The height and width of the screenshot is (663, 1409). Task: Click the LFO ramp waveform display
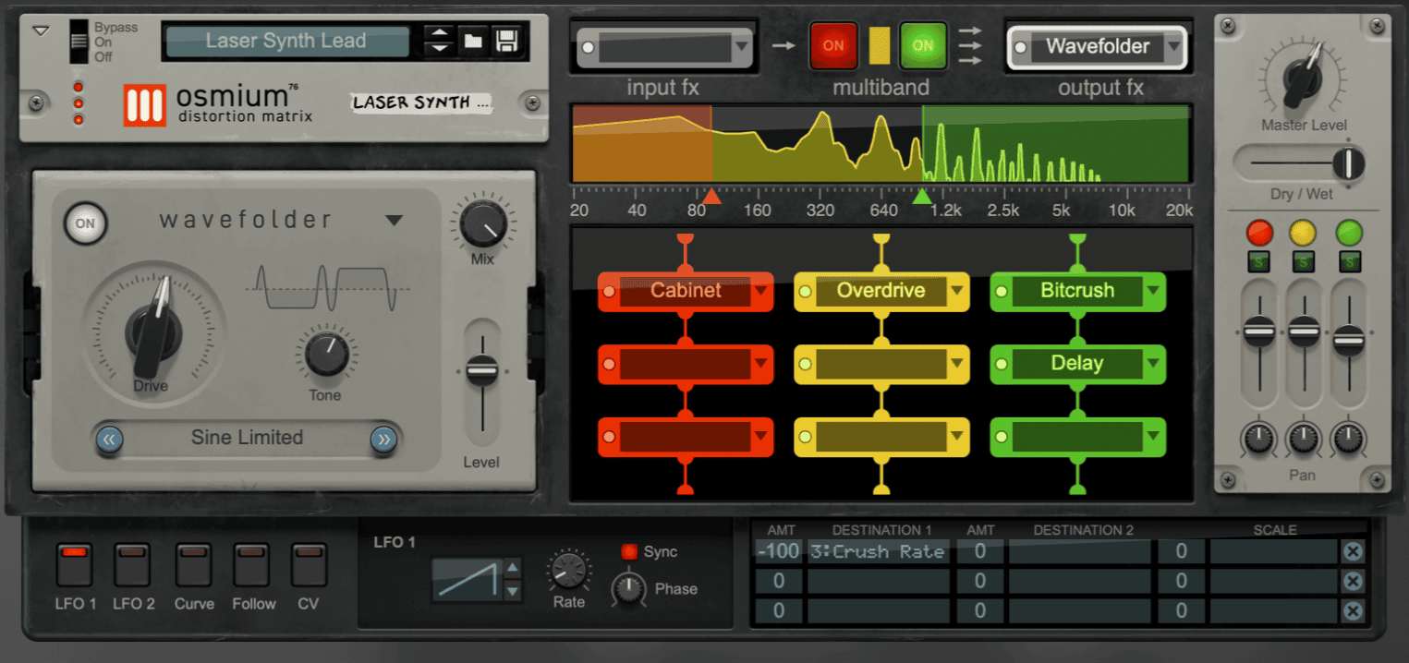(467, 580)
